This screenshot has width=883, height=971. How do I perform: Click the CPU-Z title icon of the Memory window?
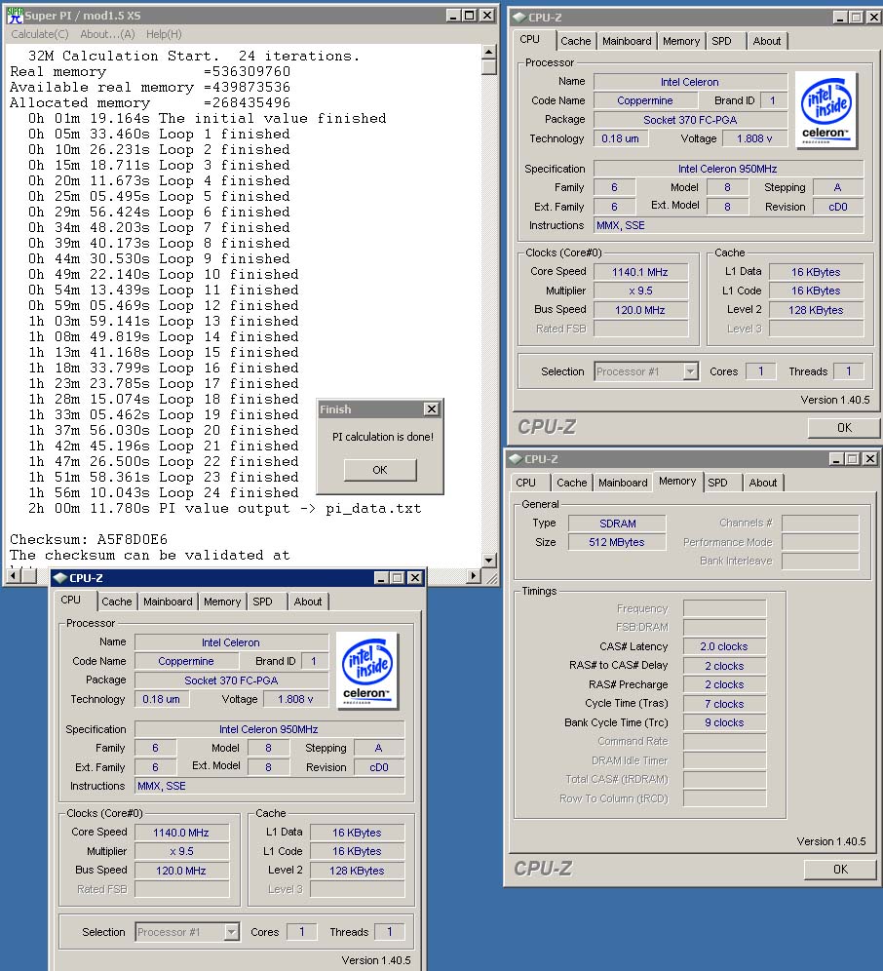coord(515,459)
